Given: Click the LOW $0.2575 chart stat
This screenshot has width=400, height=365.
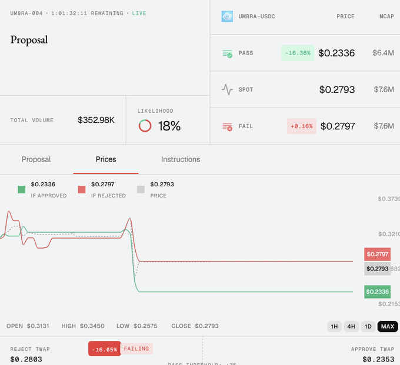Looking at the screenshot, I should click(x=136, y=326).
